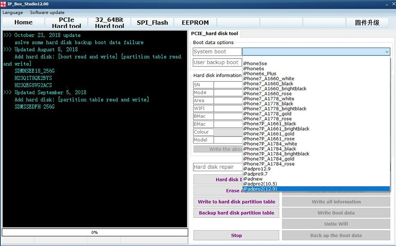Select iPhone7P_A1784_white option

[316, 144]
